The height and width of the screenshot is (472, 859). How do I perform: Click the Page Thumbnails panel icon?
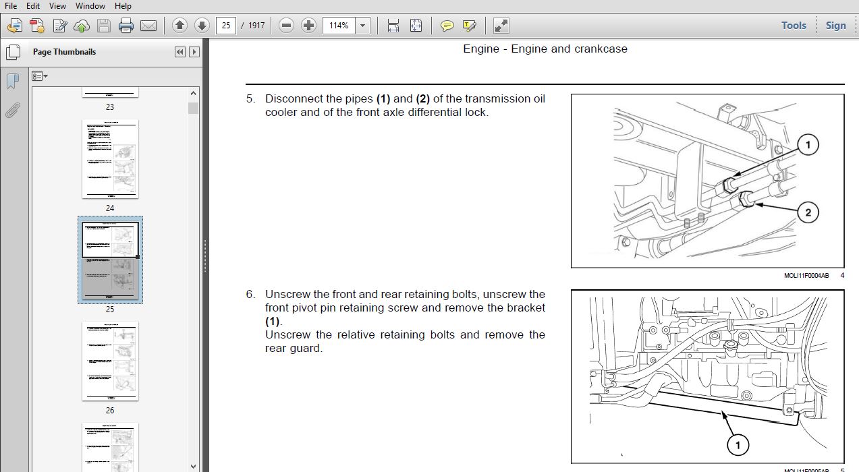tap(12, 52)
